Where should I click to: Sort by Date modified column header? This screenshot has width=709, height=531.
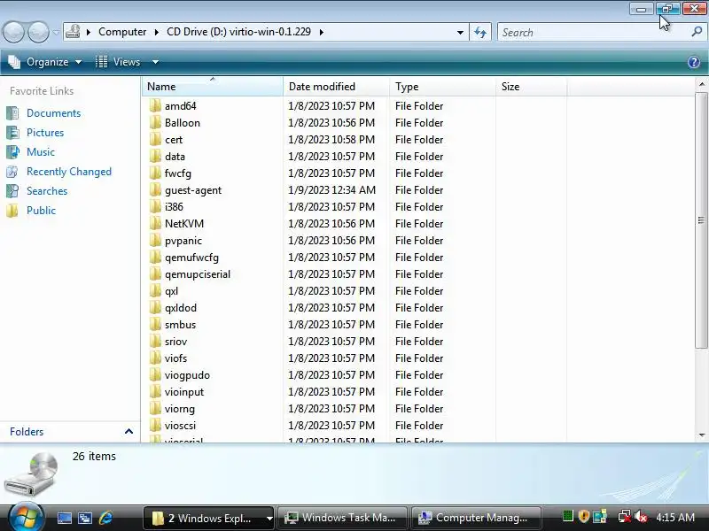(336, 86)
